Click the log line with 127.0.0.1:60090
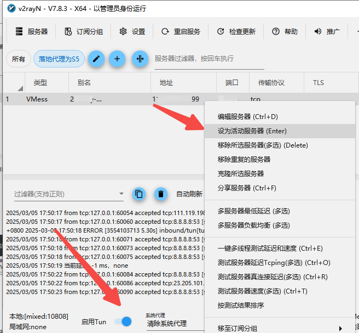Viewport: 359px width, 333px height. tap(105, 292)
